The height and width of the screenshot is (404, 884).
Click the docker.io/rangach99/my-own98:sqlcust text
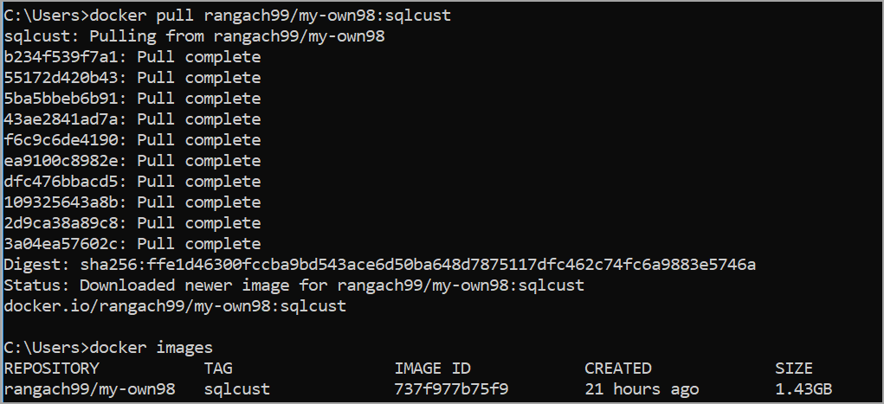175,306
